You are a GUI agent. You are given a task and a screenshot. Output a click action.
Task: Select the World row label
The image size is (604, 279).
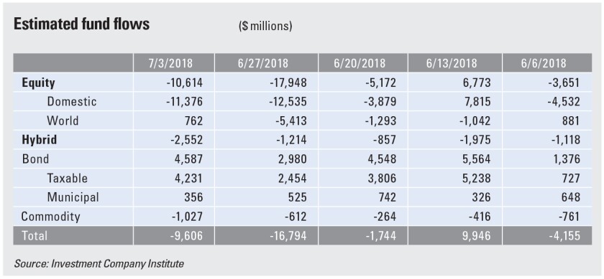point(63,120)
